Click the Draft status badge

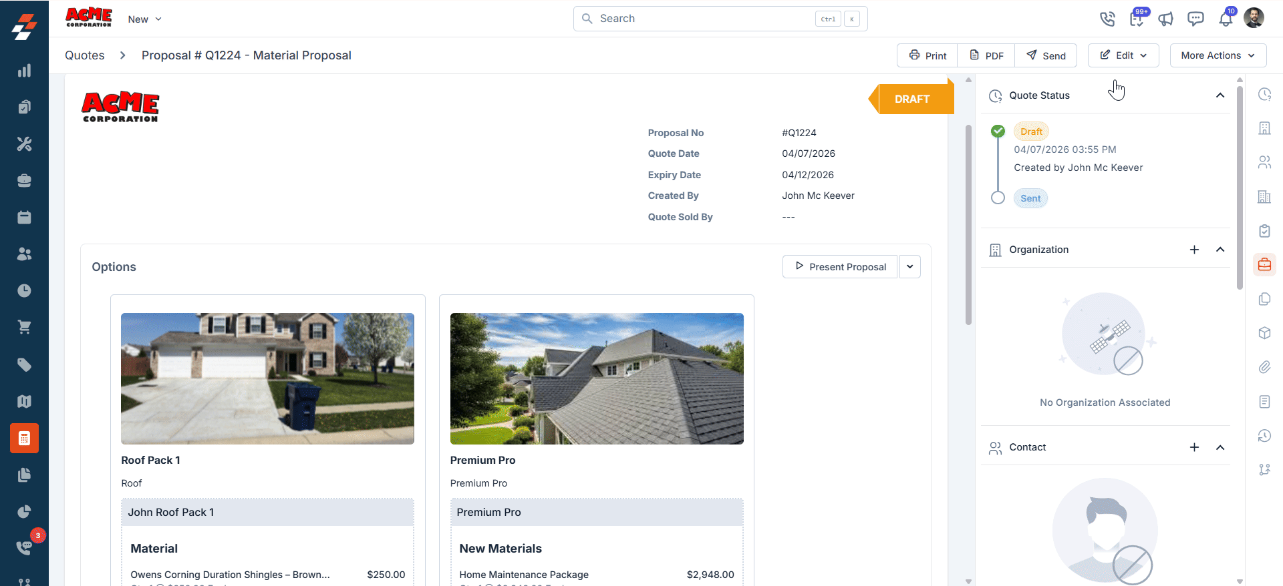pyautogui.click(x=1031, y=131)
